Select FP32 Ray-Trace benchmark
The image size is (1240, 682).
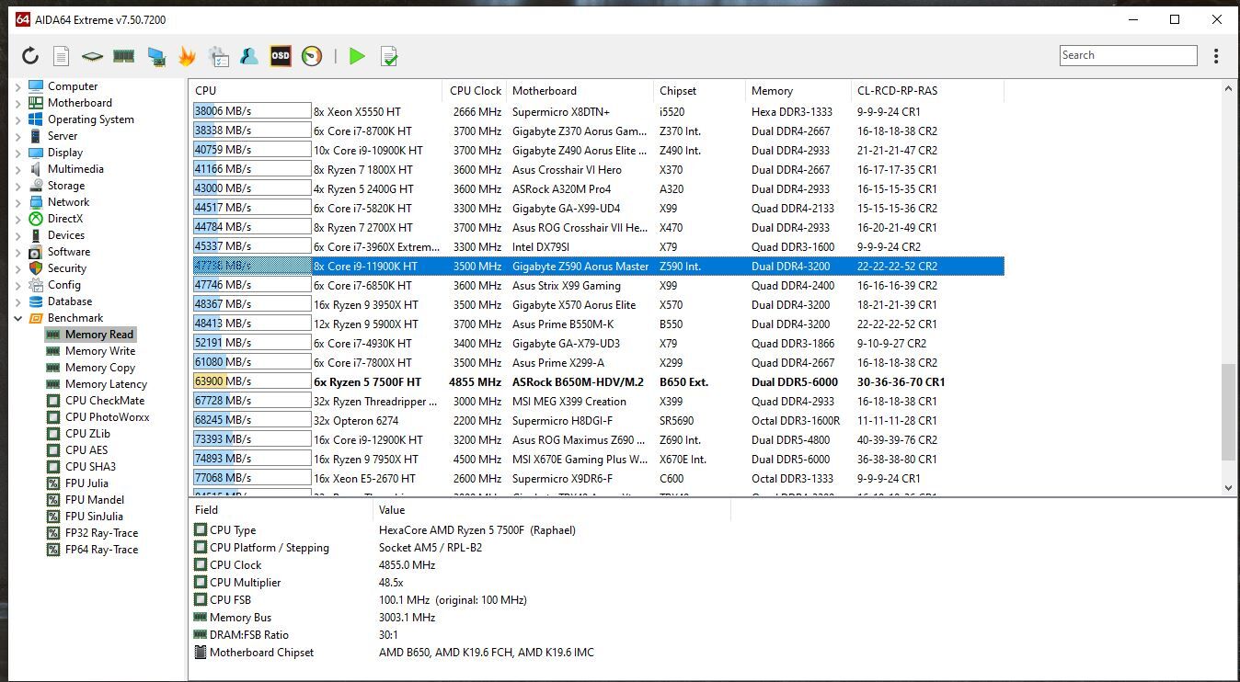click(x=101, y=533)
